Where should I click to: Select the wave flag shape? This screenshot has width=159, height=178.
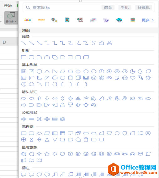pyautogui.click(x=31, y=160)
